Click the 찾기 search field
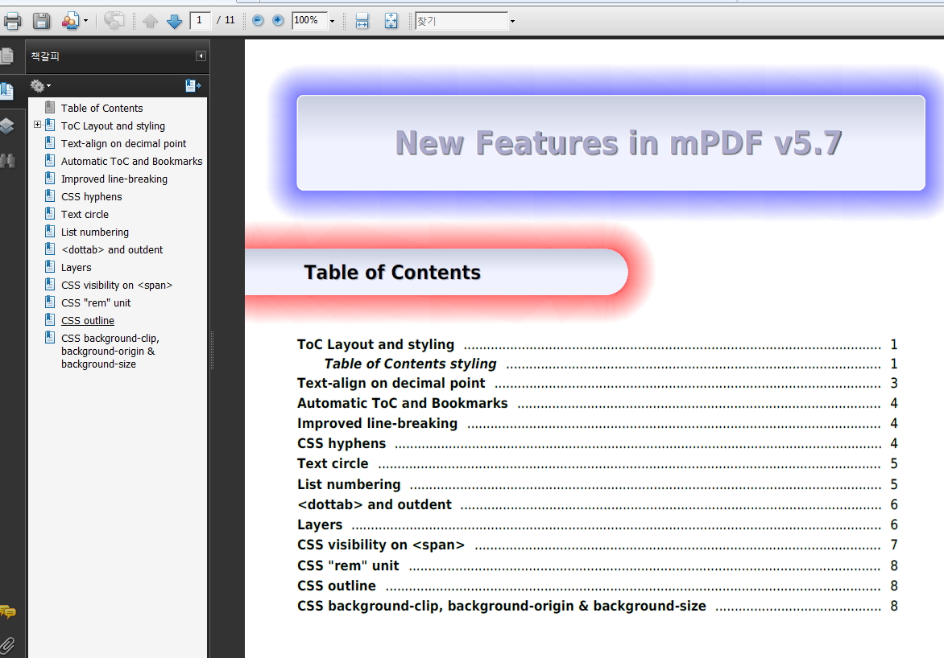Image resolution: width=944 pixels, height=658 pixels. click(x=462, y=21)
